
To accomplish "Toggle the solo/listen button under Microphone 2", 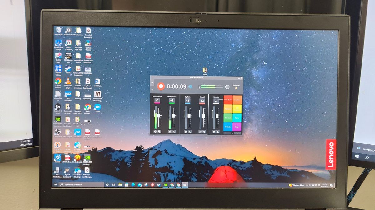I will pos(170,132).
